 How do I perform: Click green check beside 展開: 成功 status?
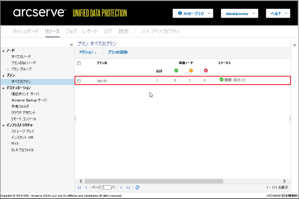click(221, 79)
